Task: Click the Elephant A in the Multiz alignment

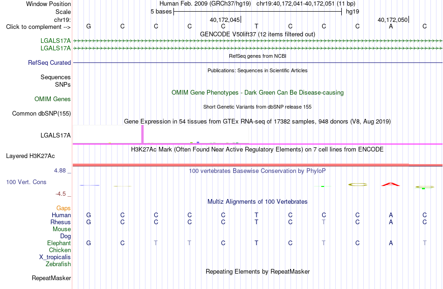Action: click(x=391, y=243)
